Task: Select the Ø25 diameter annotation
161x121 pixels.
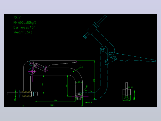Action: click(x=87, y=86)
